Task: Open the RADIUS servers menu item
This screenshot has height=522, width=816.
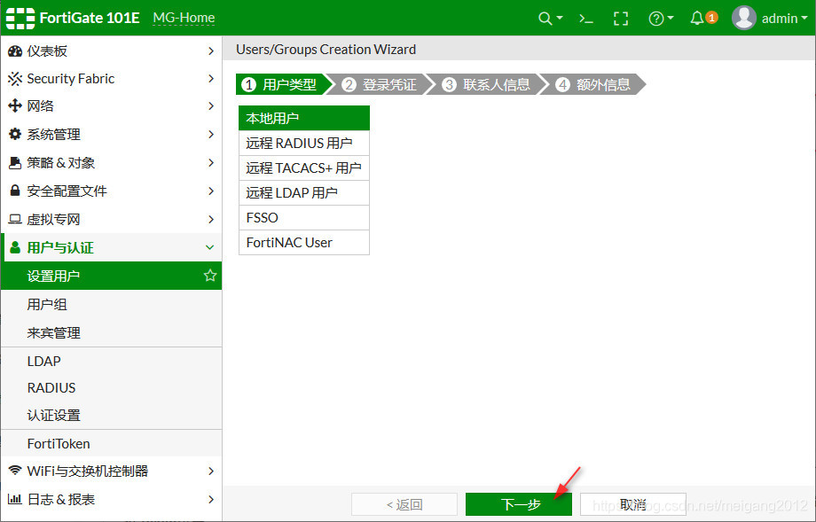Action: pyautogui.click(x=112, y=388)
